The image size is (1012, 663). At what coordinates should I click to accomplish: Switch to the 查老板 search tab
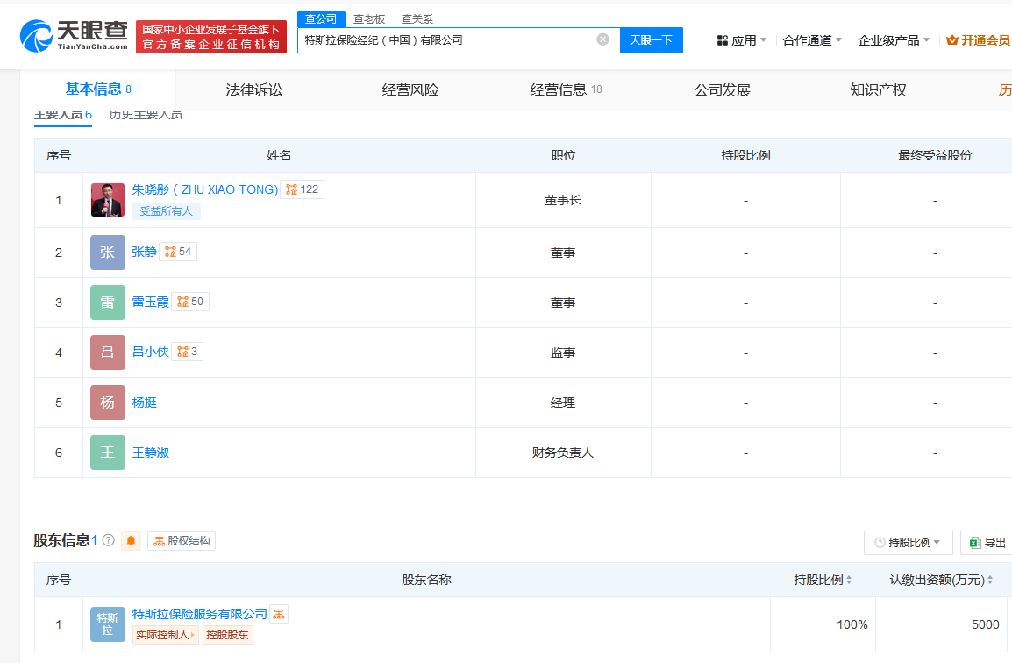pyautogui.click(x=369, y=19)
